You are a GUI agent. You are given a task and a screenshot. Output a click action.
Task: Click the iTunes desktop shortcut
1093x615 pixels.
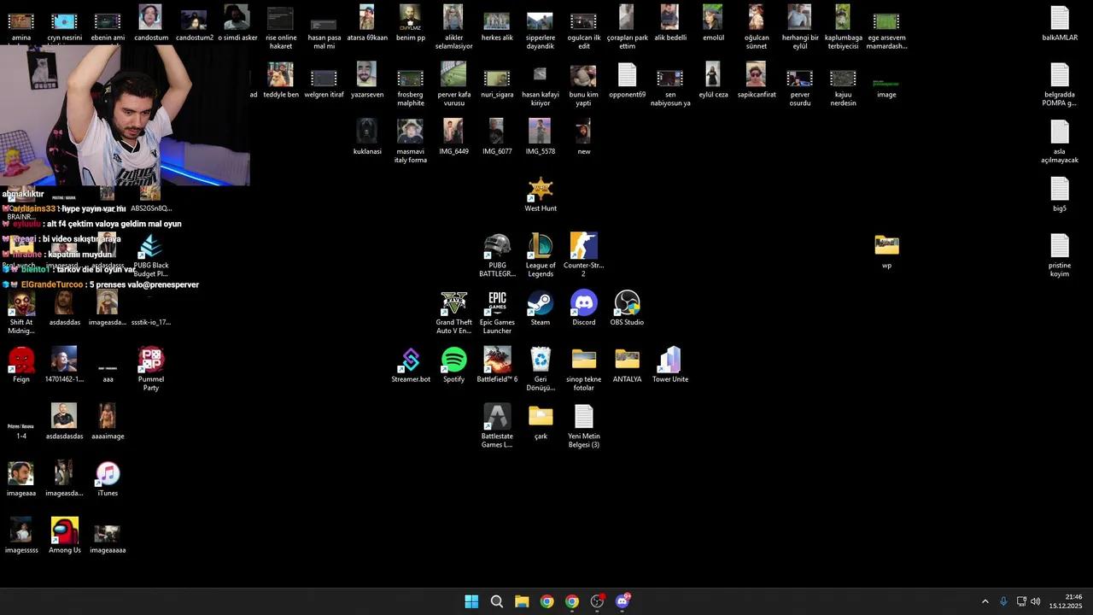pyautogui.click(x=108, y=475)
